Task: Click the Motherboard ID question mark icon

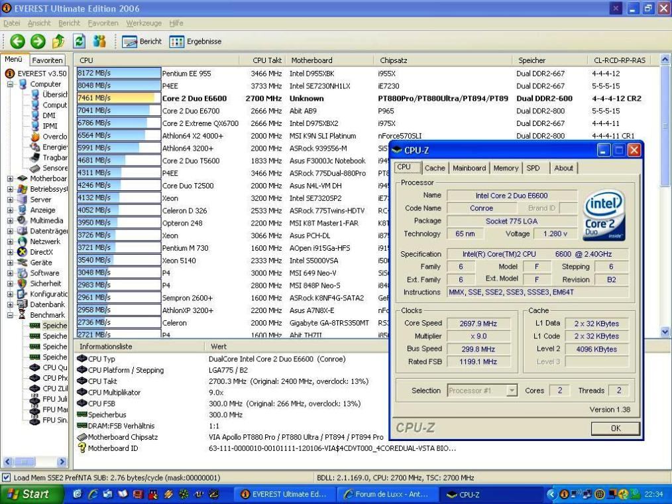Action: [82, 448]
